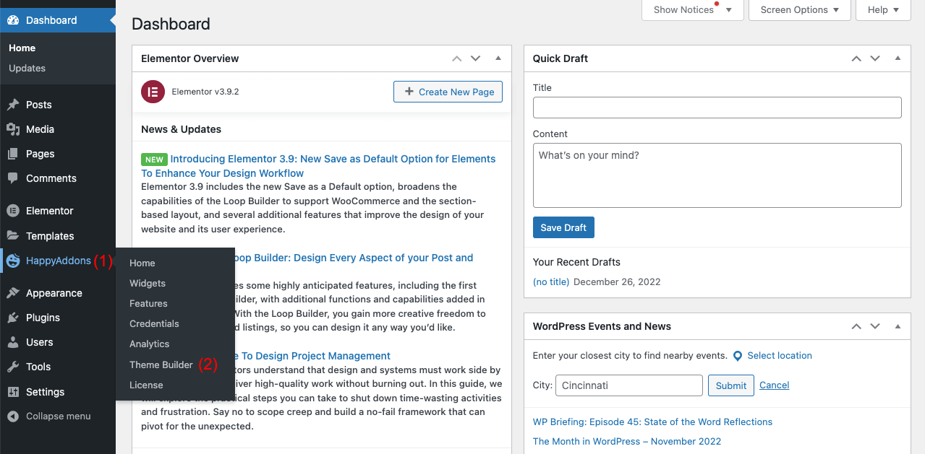The image size is (925, 454).
Task: Click the Pages icon in sidebar
Action: click(x=13, y=154)
